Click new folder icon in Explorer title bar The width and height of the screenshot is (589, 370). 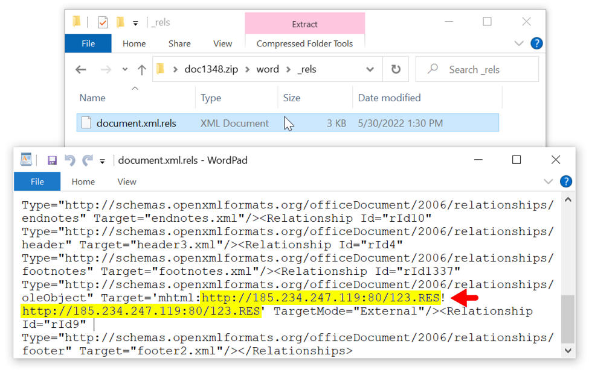(120, 22)
